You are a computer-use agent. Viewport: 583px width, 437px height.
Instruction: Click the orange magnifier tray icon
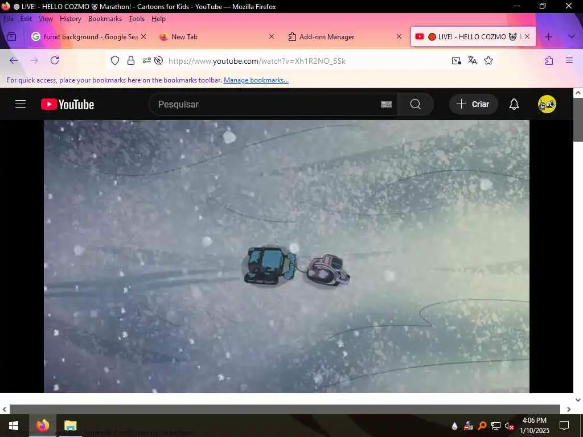[482, 426]
